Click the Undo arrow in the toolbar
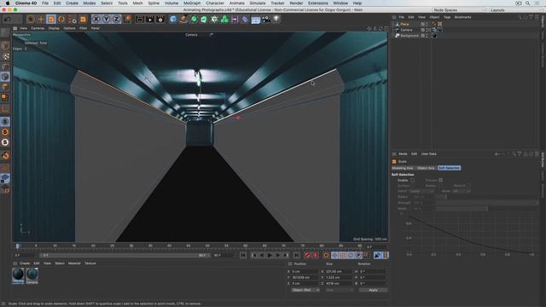The width and height of the screenshot is (546, 307). [x=8, y=19]
